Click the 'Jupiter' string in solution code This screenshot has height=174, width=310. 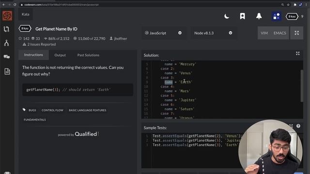click(x=187, y=100)
